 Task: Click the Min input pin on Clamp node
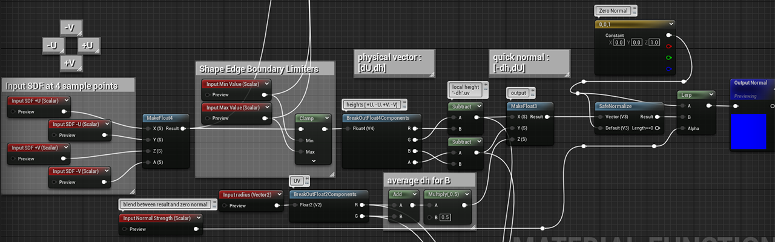301,140
